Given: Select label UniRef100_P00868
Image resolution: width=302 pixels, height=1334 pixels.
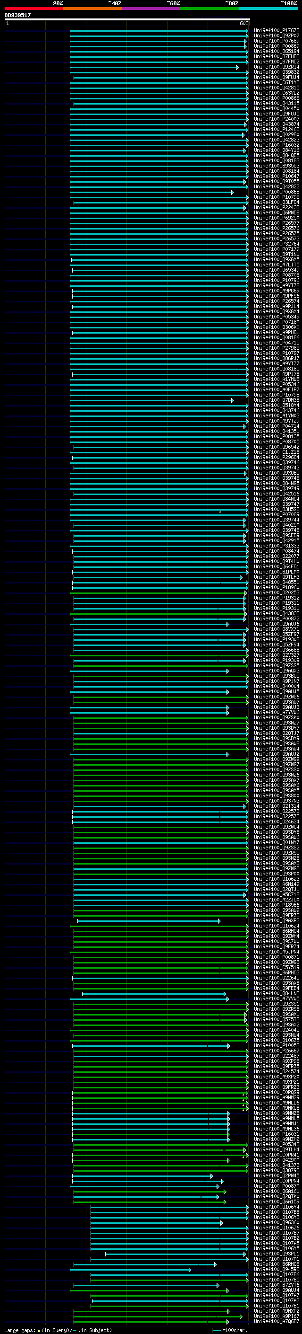Looking at the screenshot, I should point(277,192).
